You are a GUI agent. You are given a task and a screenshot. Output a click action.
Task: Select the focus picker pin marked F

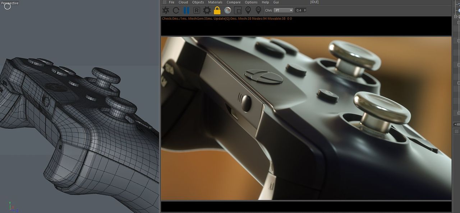248,10
